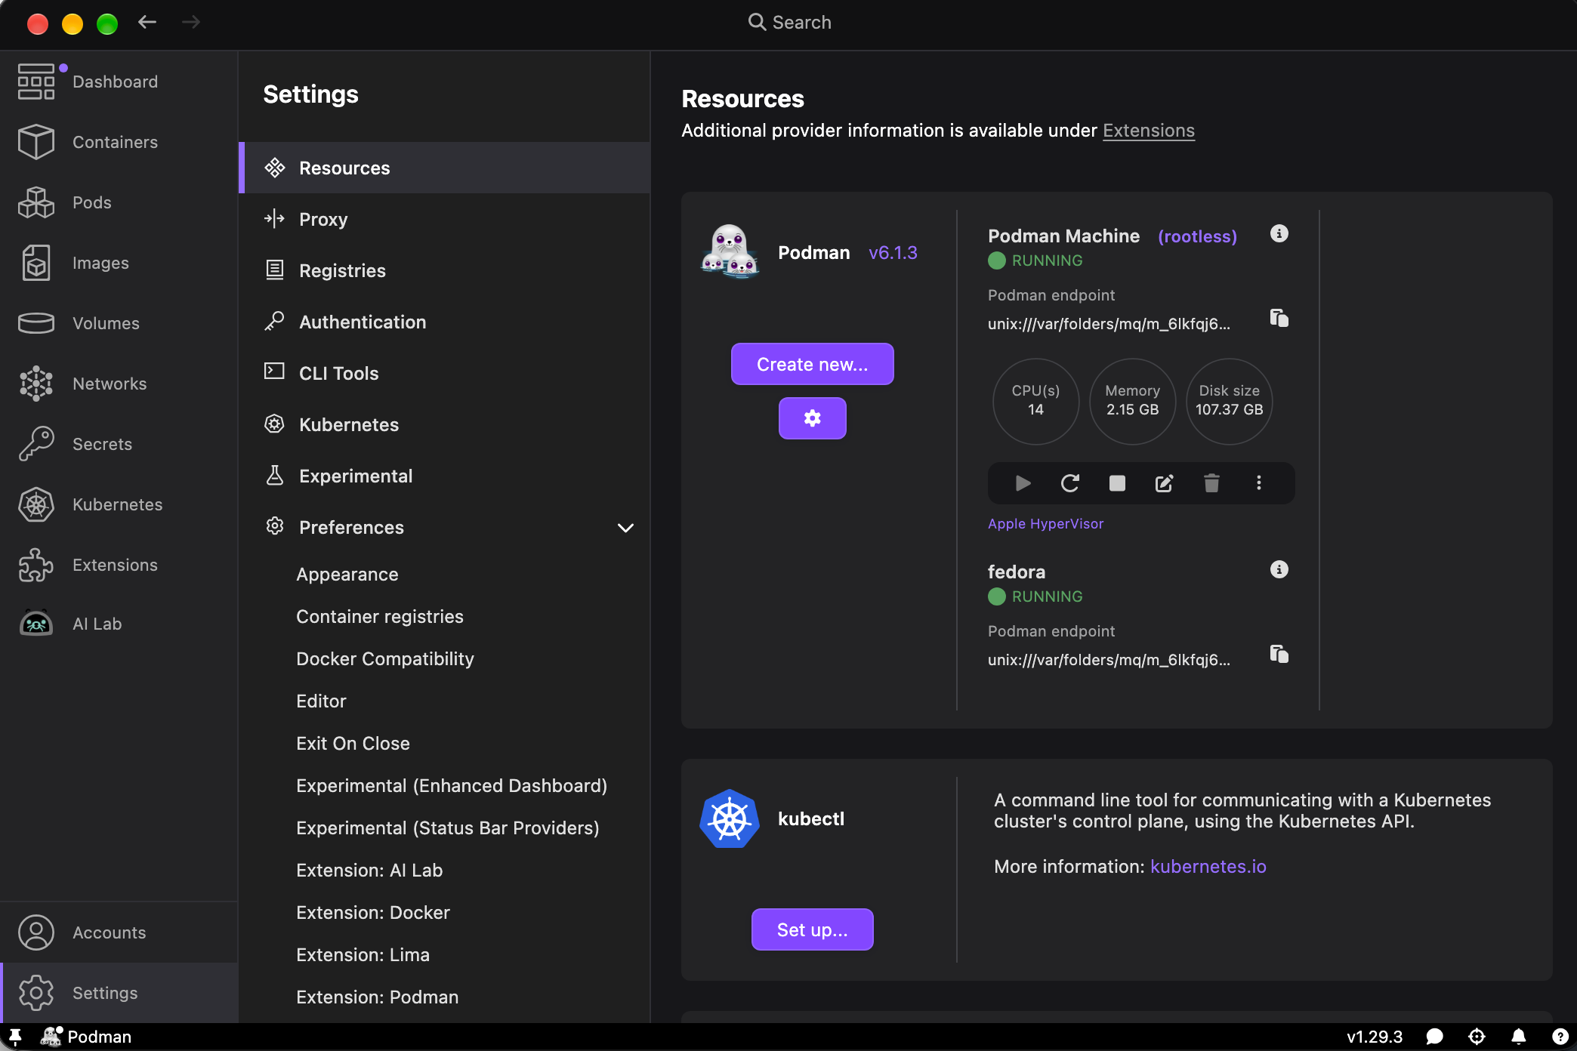Go to Containers in sidebar

pos(119,142)
